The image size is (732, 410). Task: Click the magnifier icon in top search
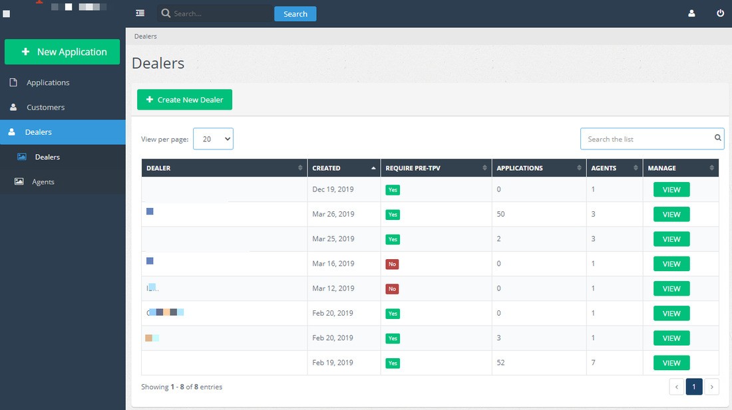166,13
